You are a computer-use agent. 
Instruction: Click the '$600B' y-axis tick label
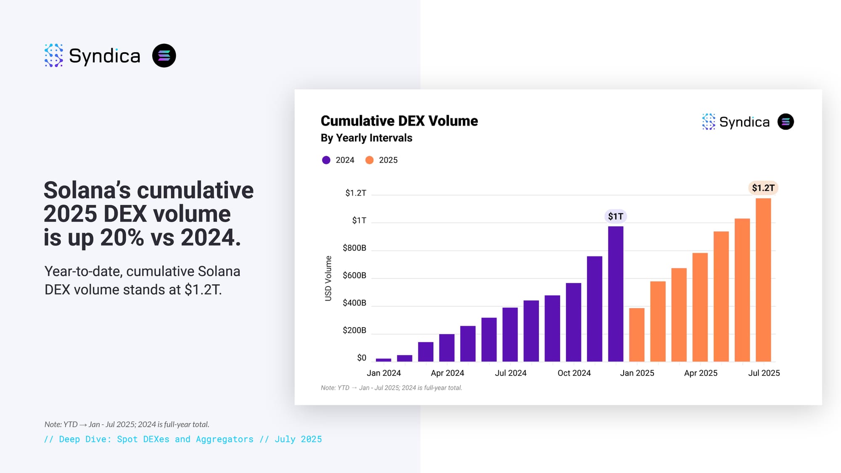pyautogui.click(x=354, y=275)
